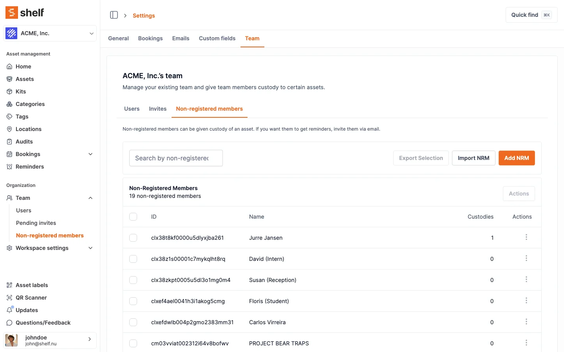Screen dimensions: 564x352
Task: Check the box for David (Intern)
Action: (x=133, y=259)
